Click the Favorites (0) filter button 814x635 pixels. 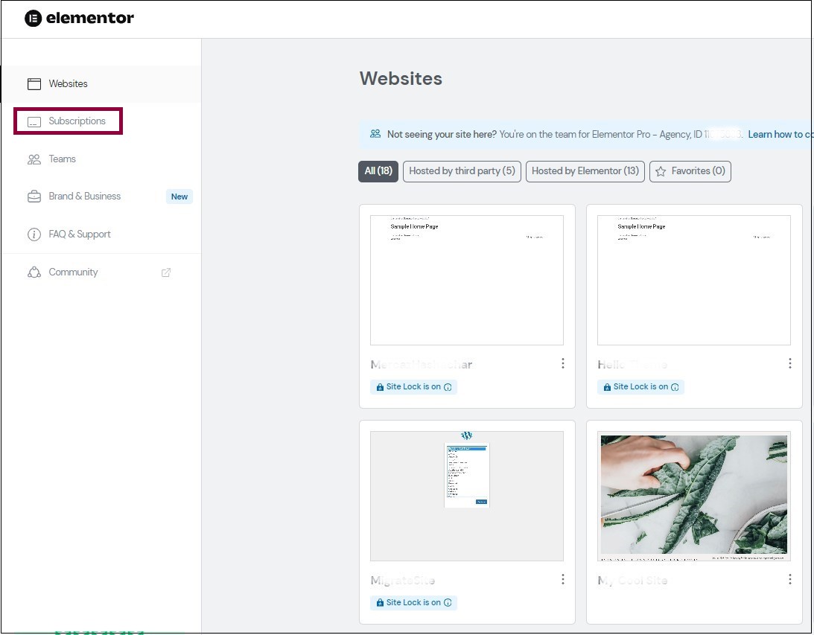click(x=690, y=171)
